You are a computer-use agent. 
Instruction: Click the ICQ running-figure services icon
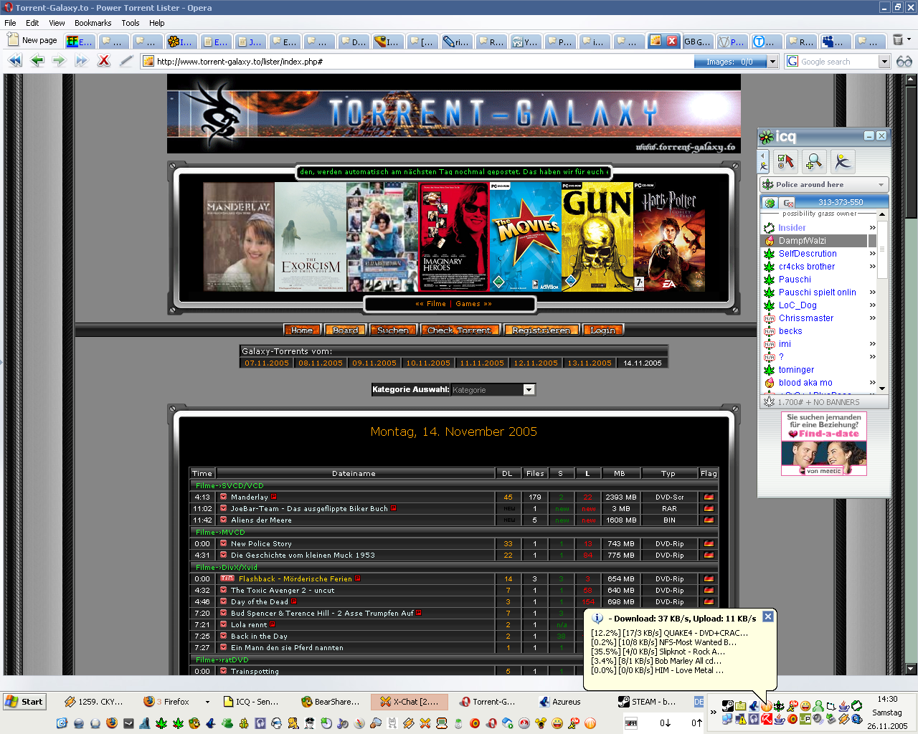(x=843, y=161)
